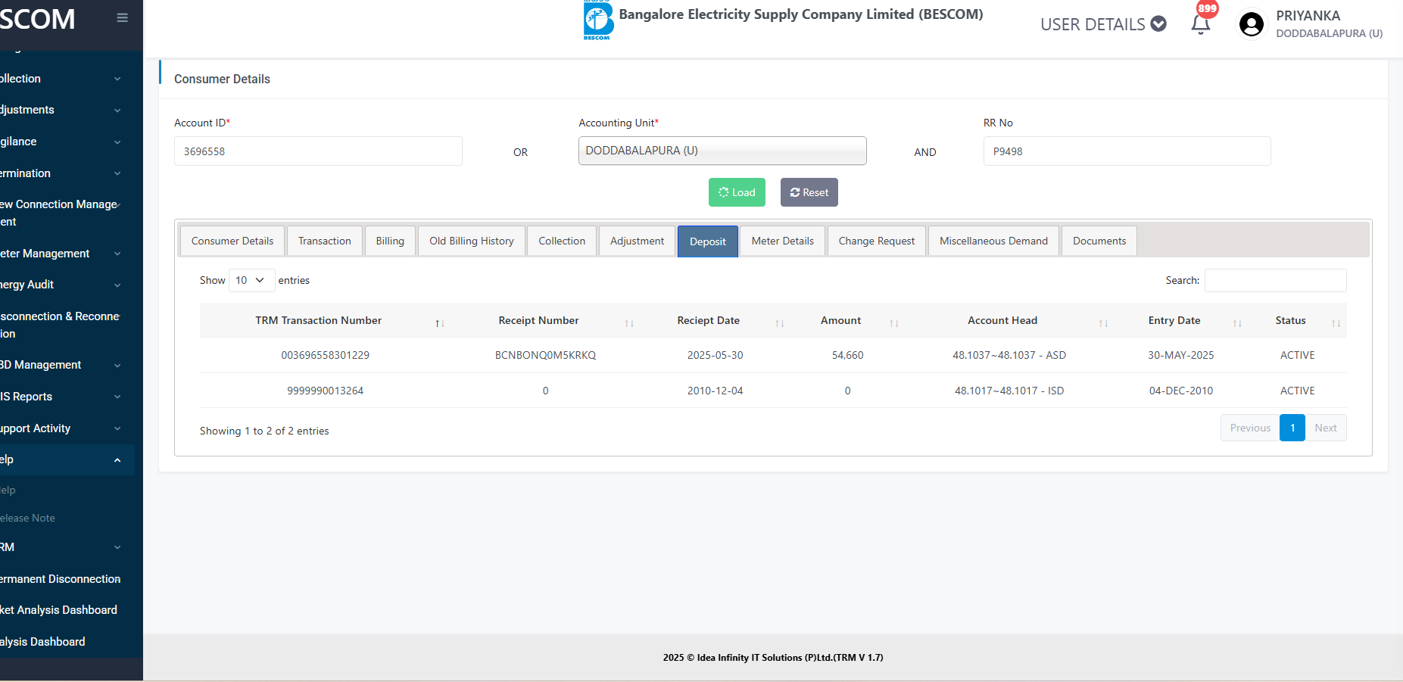Click the green Load button

coord(737,192)
